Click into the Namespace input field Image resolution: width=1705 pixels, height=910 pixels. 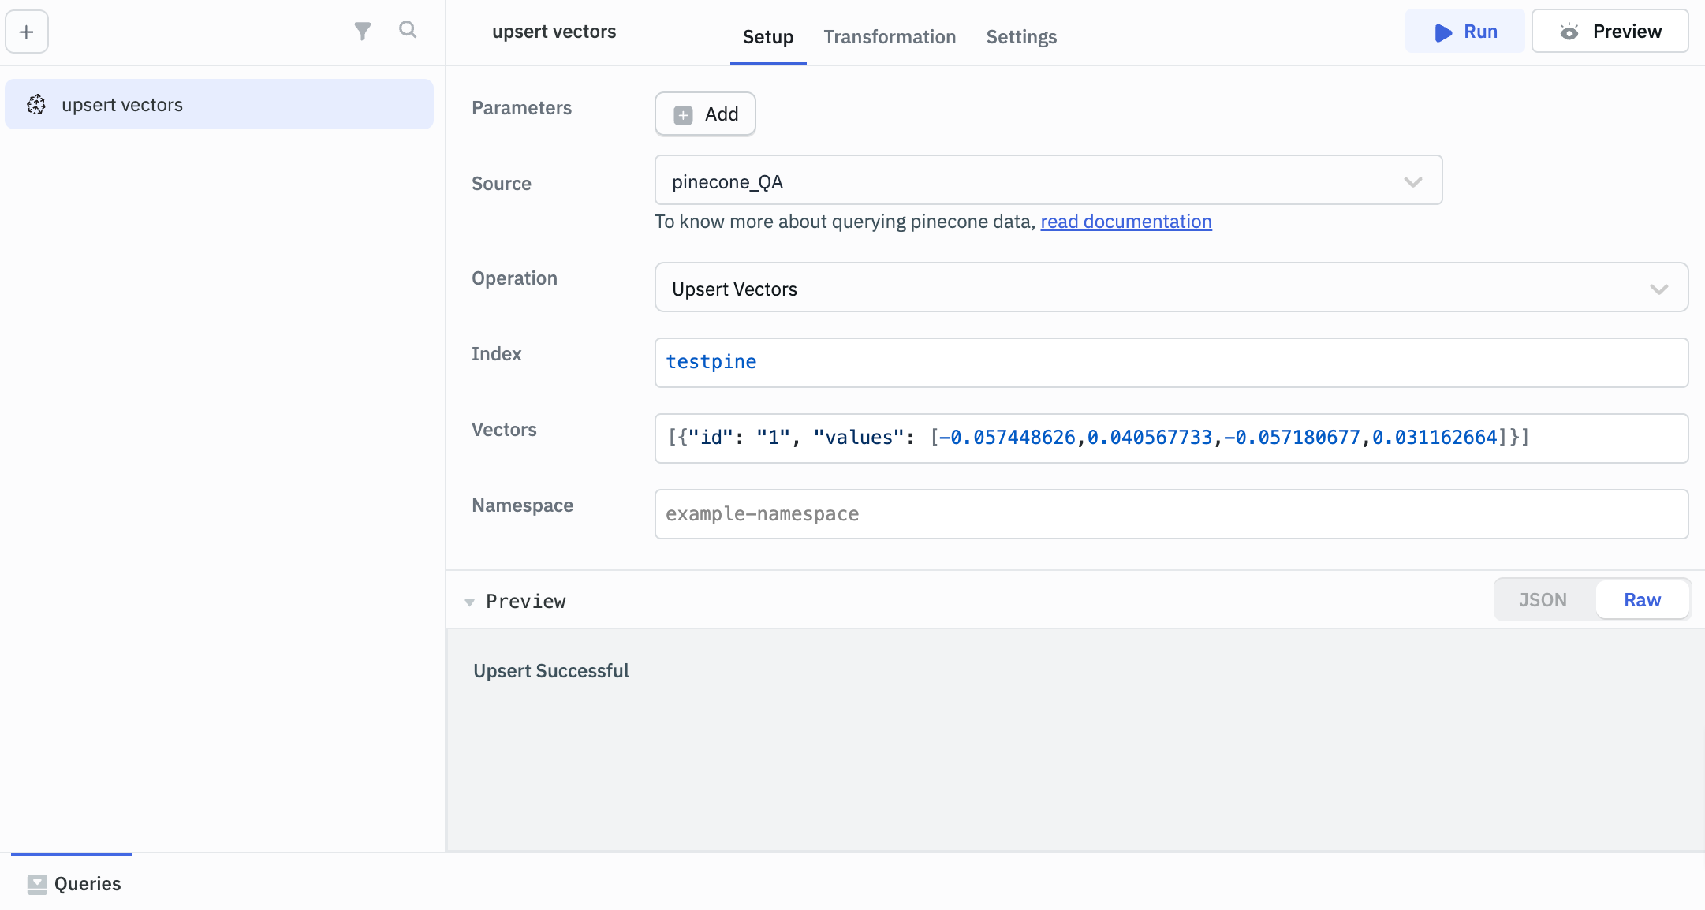click(x=1171, y=514)
